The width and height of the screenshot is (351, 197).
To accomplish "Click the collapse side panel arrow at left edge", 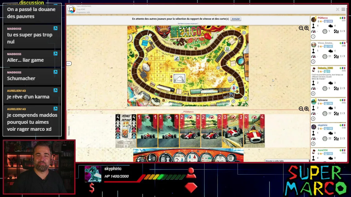I will pos(69,63).
